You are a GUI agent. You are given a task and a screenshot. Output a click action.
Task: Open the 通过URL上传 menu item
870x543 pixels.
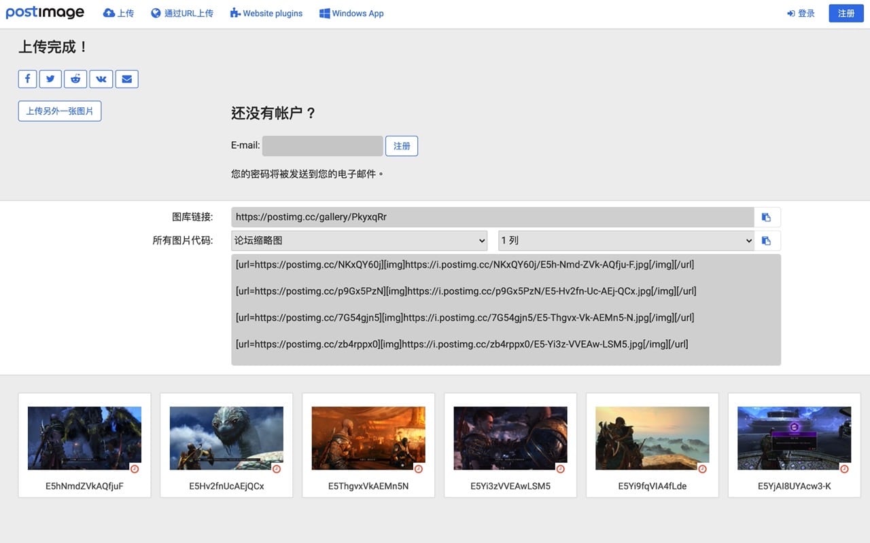[x=181, y=13]
